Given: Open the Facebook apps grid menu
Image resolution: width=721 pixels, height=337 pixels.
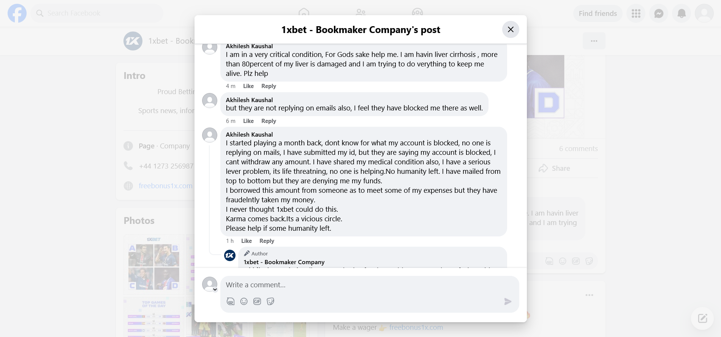Looking at the screenshot, I should point(636,14).
